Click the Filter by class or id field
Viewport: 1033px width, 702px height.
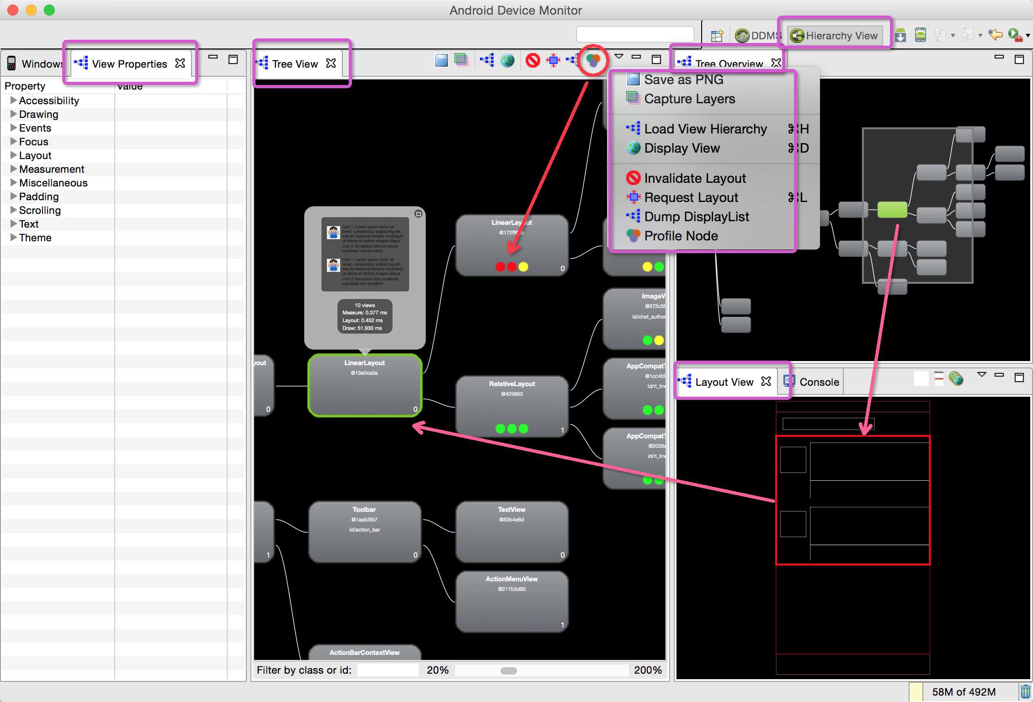tap(388, 670)
